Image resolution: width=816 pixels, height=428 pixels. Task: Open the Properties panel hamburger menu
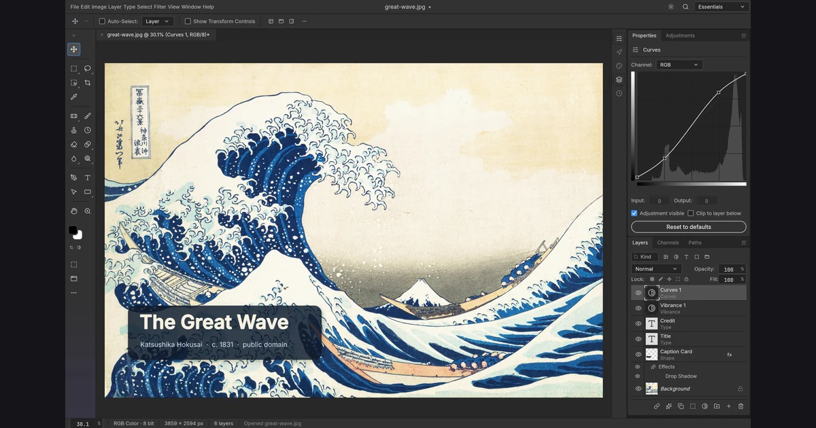(743, 35)
